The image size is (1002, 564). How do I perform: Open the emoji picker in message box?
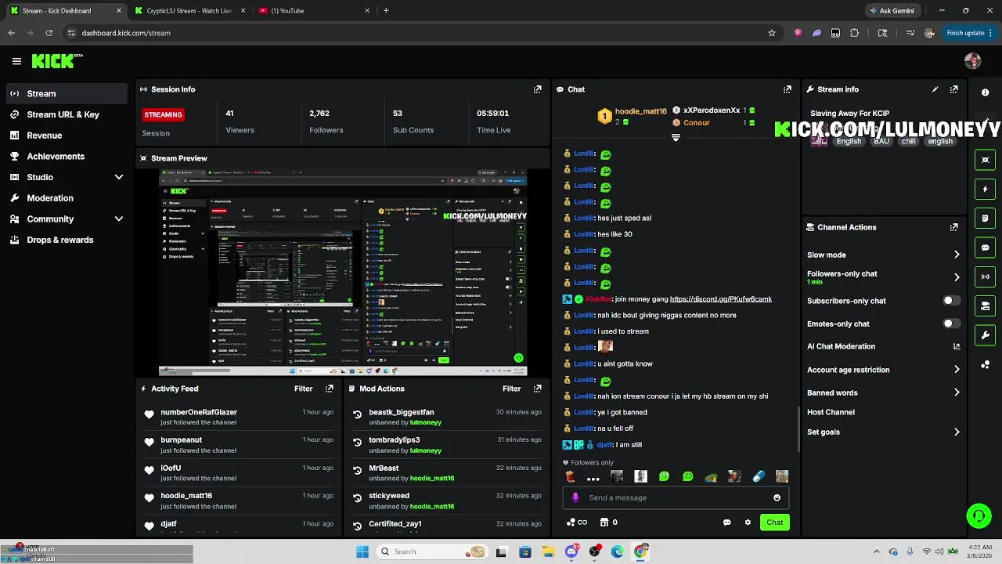[x=777, y=497]
